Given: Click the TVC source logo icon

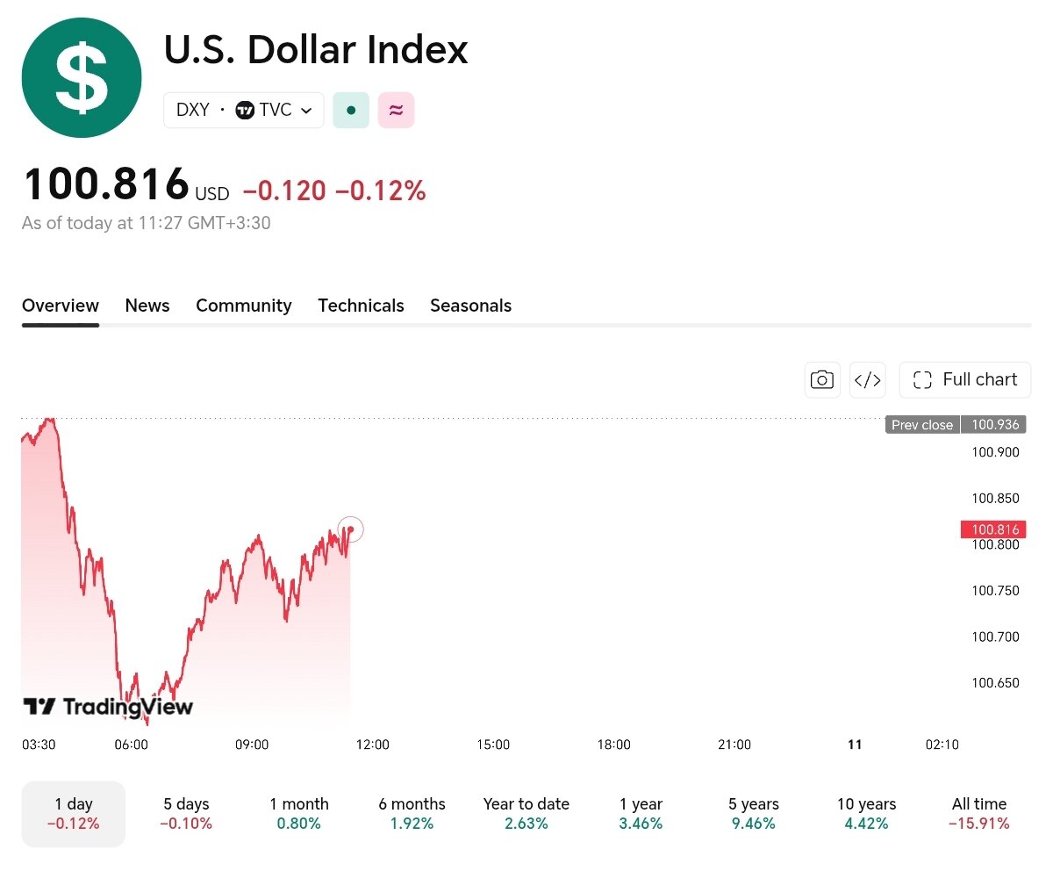Looking at the screenshot, I should 245,111.
